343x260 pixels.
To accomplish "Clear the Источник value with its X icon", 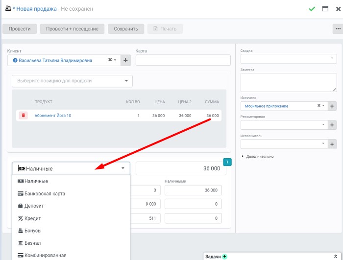I will (318, 106).
